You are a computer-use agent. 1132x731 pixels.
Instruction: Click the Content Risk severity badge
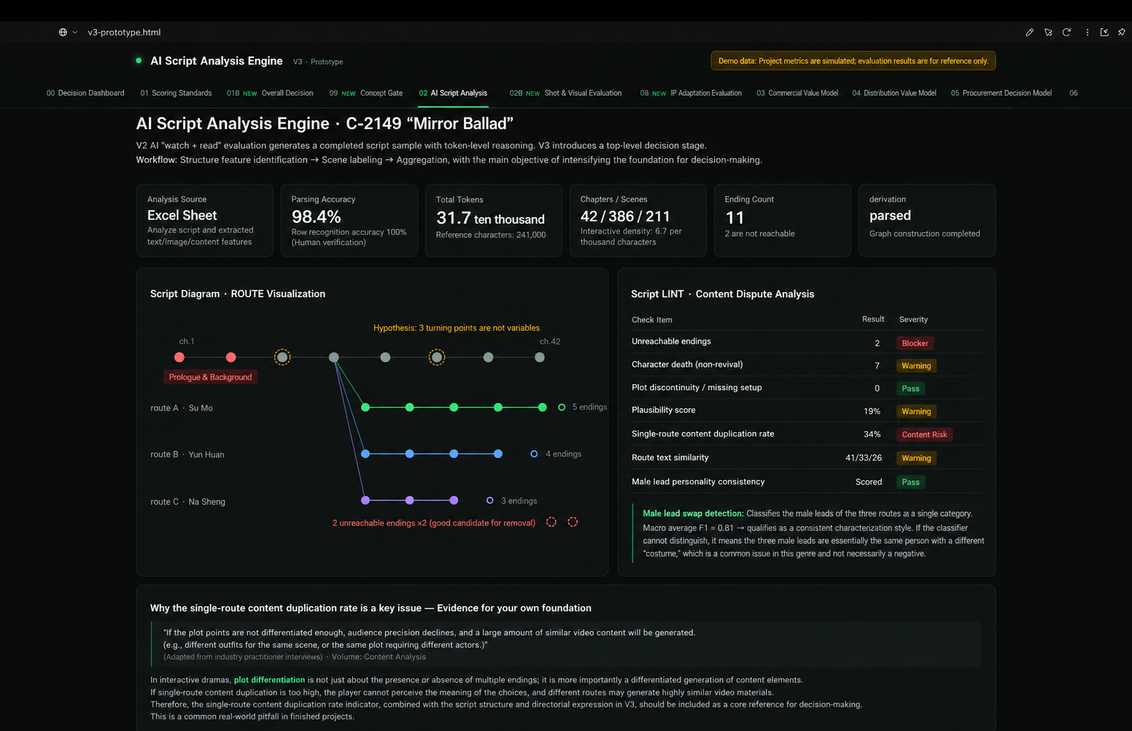pyautogui.click(x=924, y=434)
